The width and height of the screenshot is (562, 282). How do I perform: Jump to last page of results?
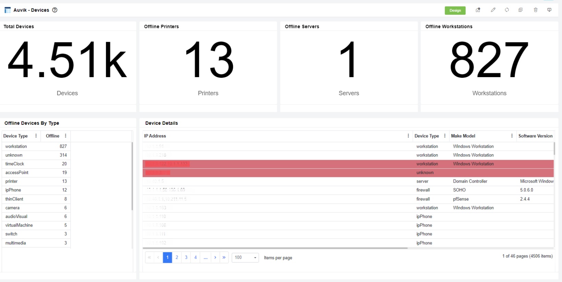224,258
